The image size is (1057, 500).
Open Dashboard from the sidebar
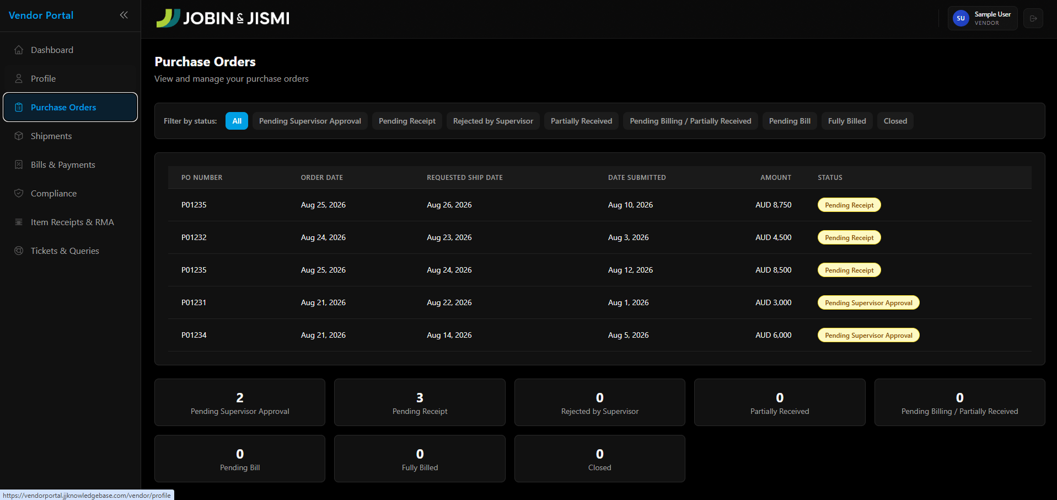click(70, 50)
